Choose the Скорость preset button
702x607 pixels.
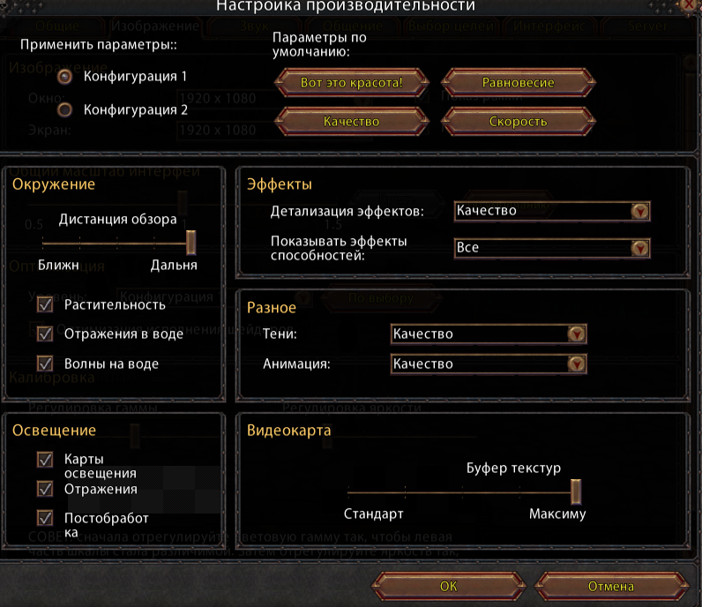pyautogui.click(x=518, y=122)
